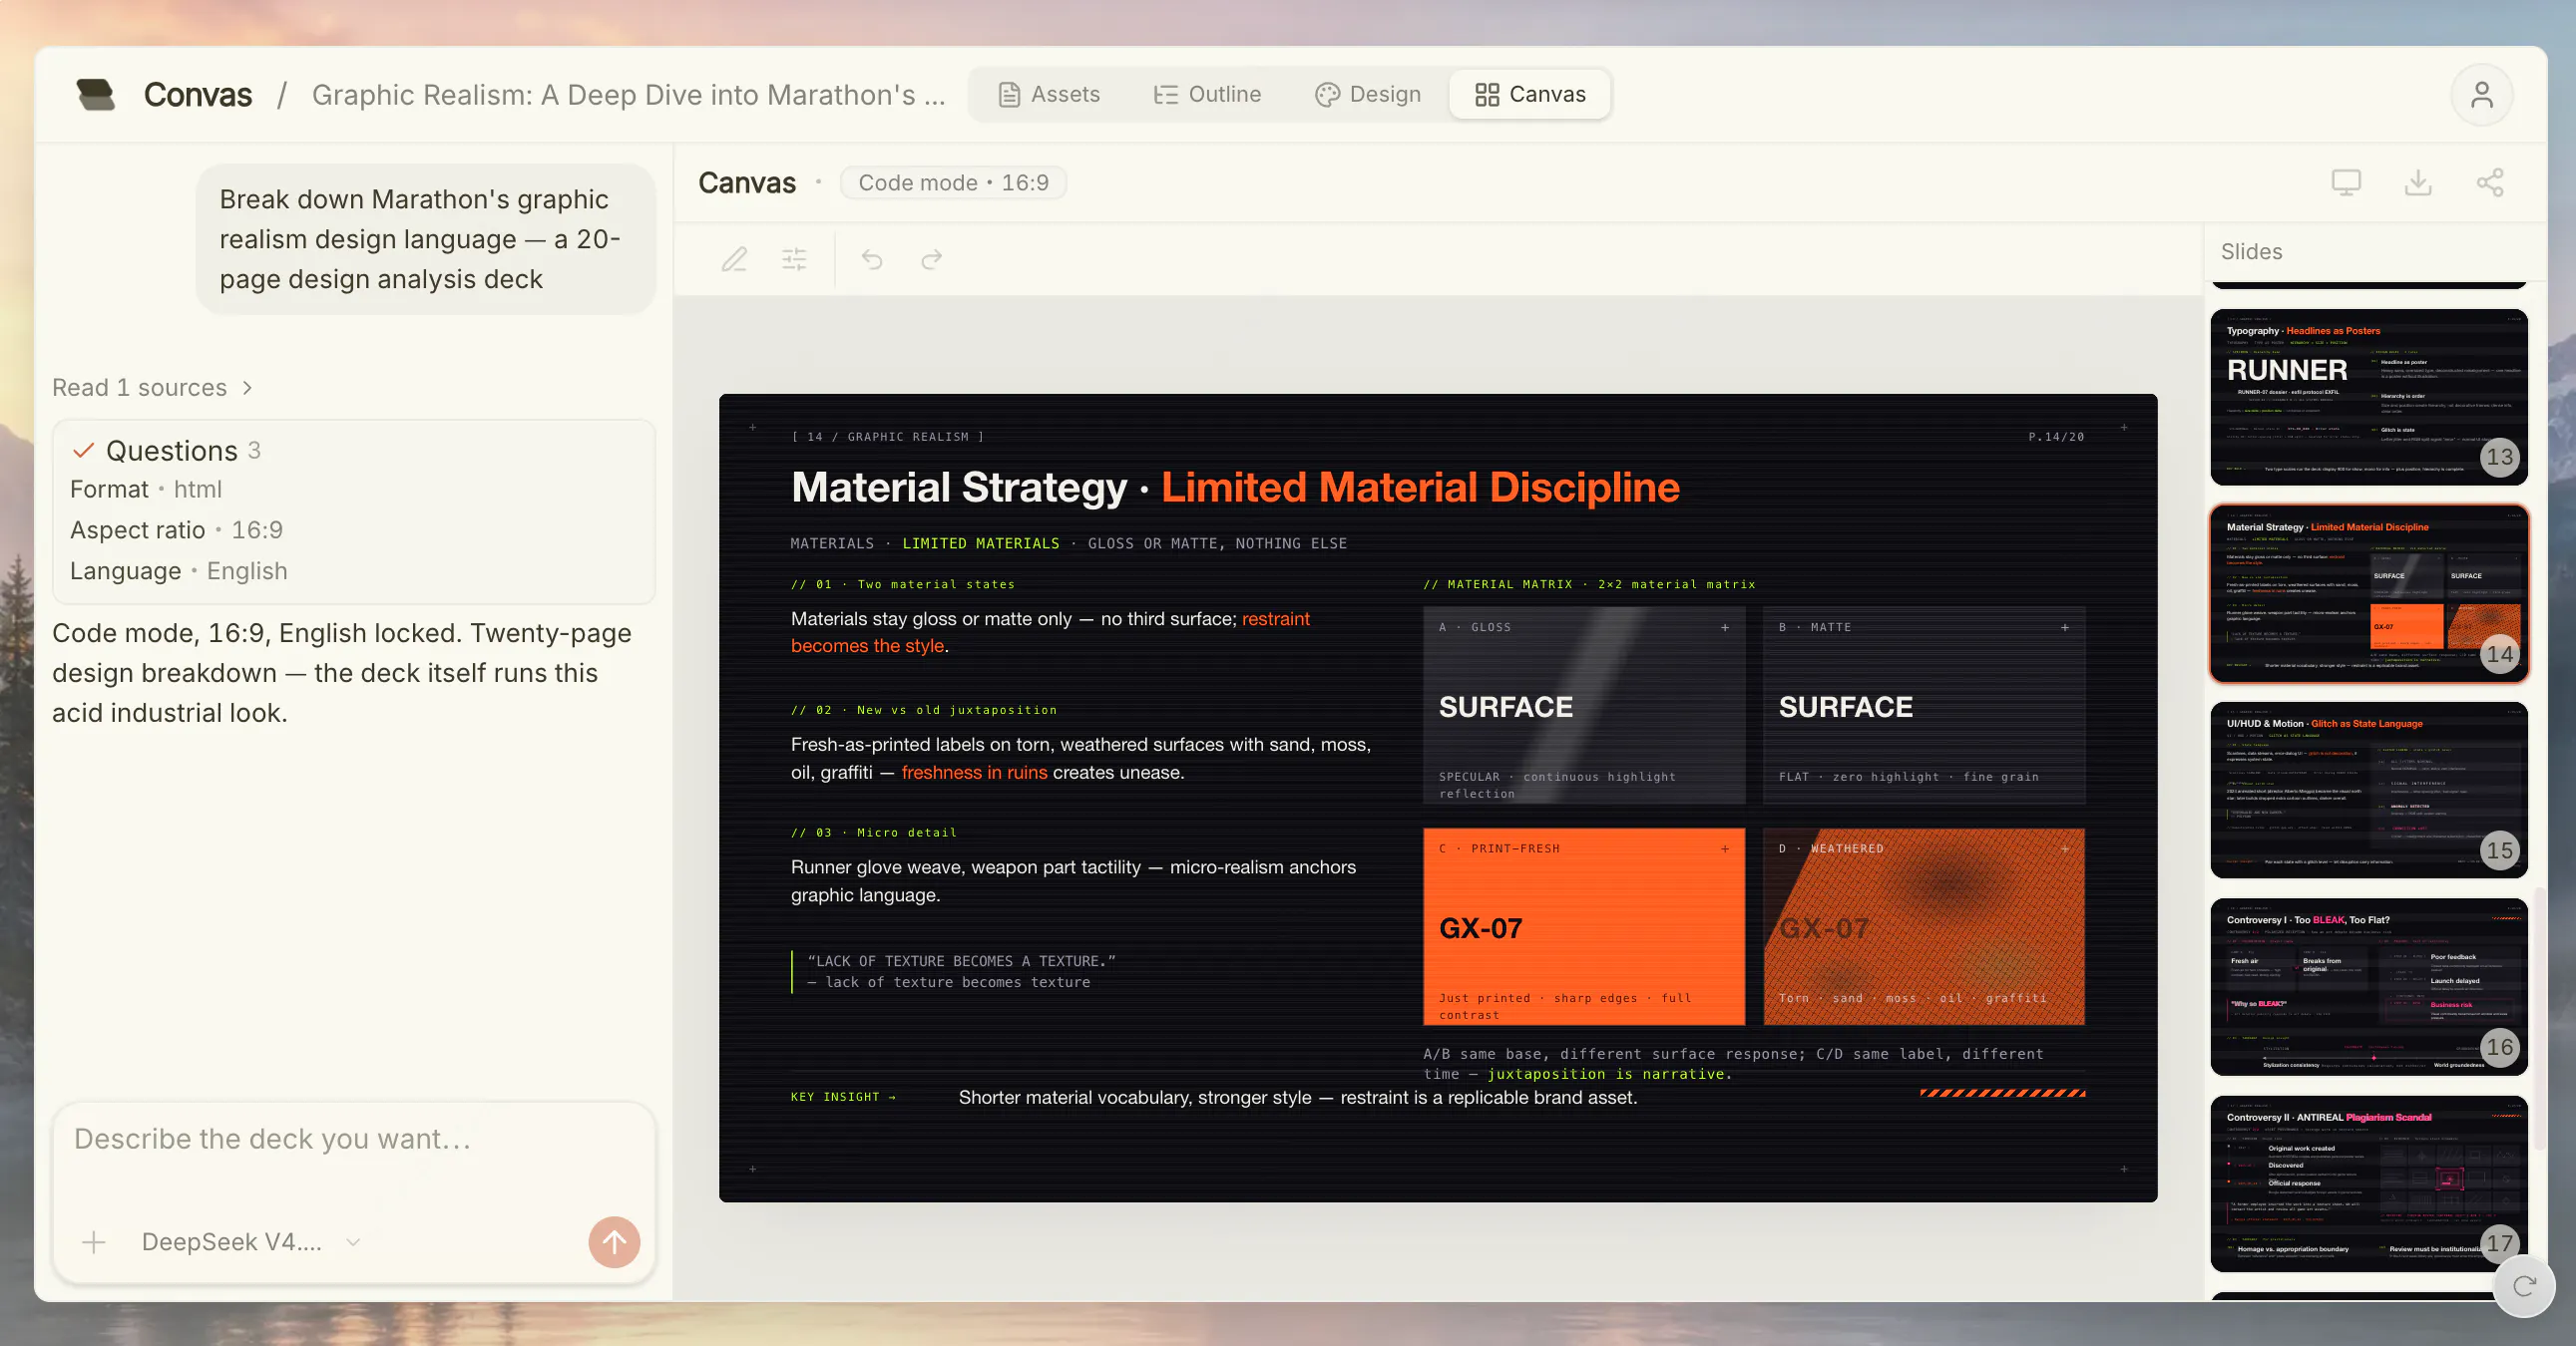Screen dimensions: 2576x1346
Task: Switch to the Design tab
Action: 1368,94
